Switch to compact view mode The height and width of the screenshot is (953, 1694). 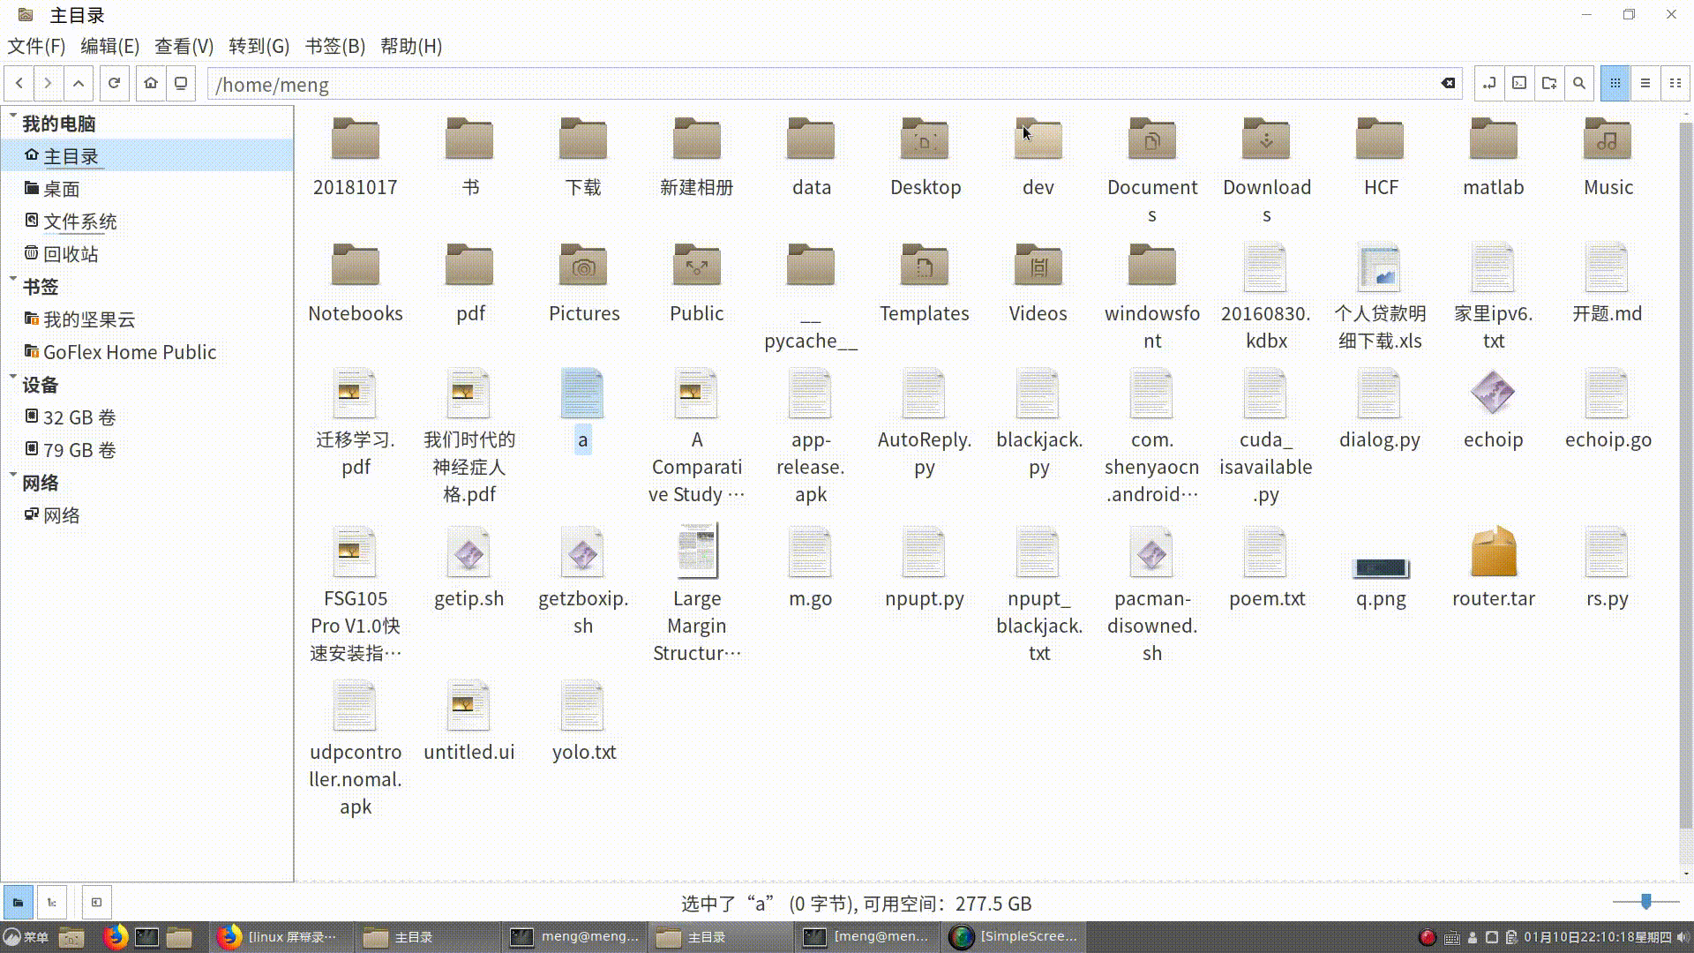pos(1675,83)
